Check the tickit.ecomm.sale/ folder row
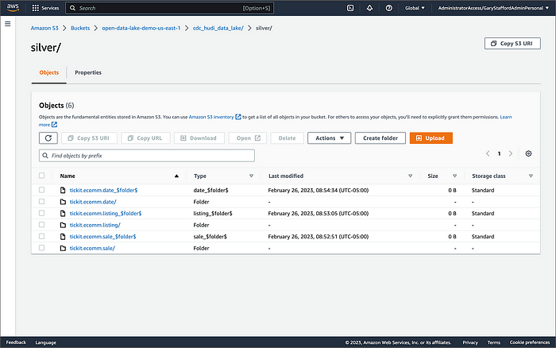This screenshot has height=348, width=556. tap(42, 248)
